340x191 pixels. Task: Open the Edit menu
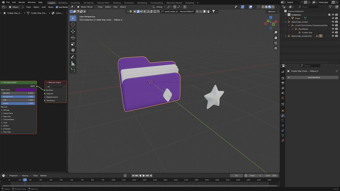click(x=14, y=2)
